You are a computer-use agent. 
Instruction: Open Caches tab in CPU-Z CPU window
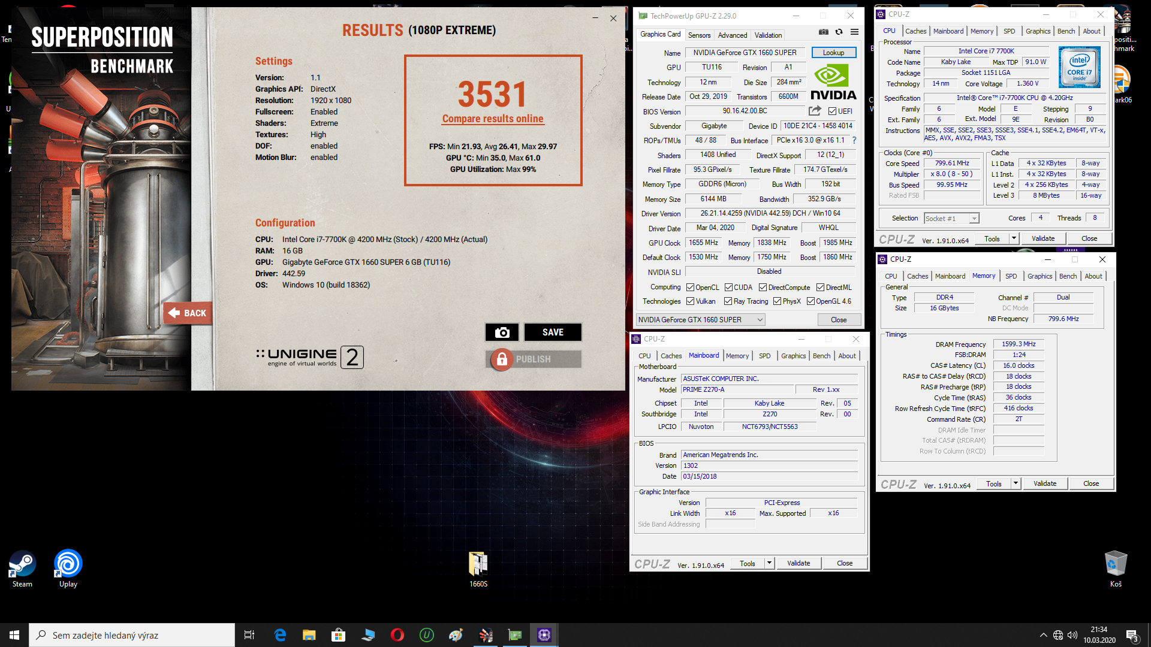(915, 31)
